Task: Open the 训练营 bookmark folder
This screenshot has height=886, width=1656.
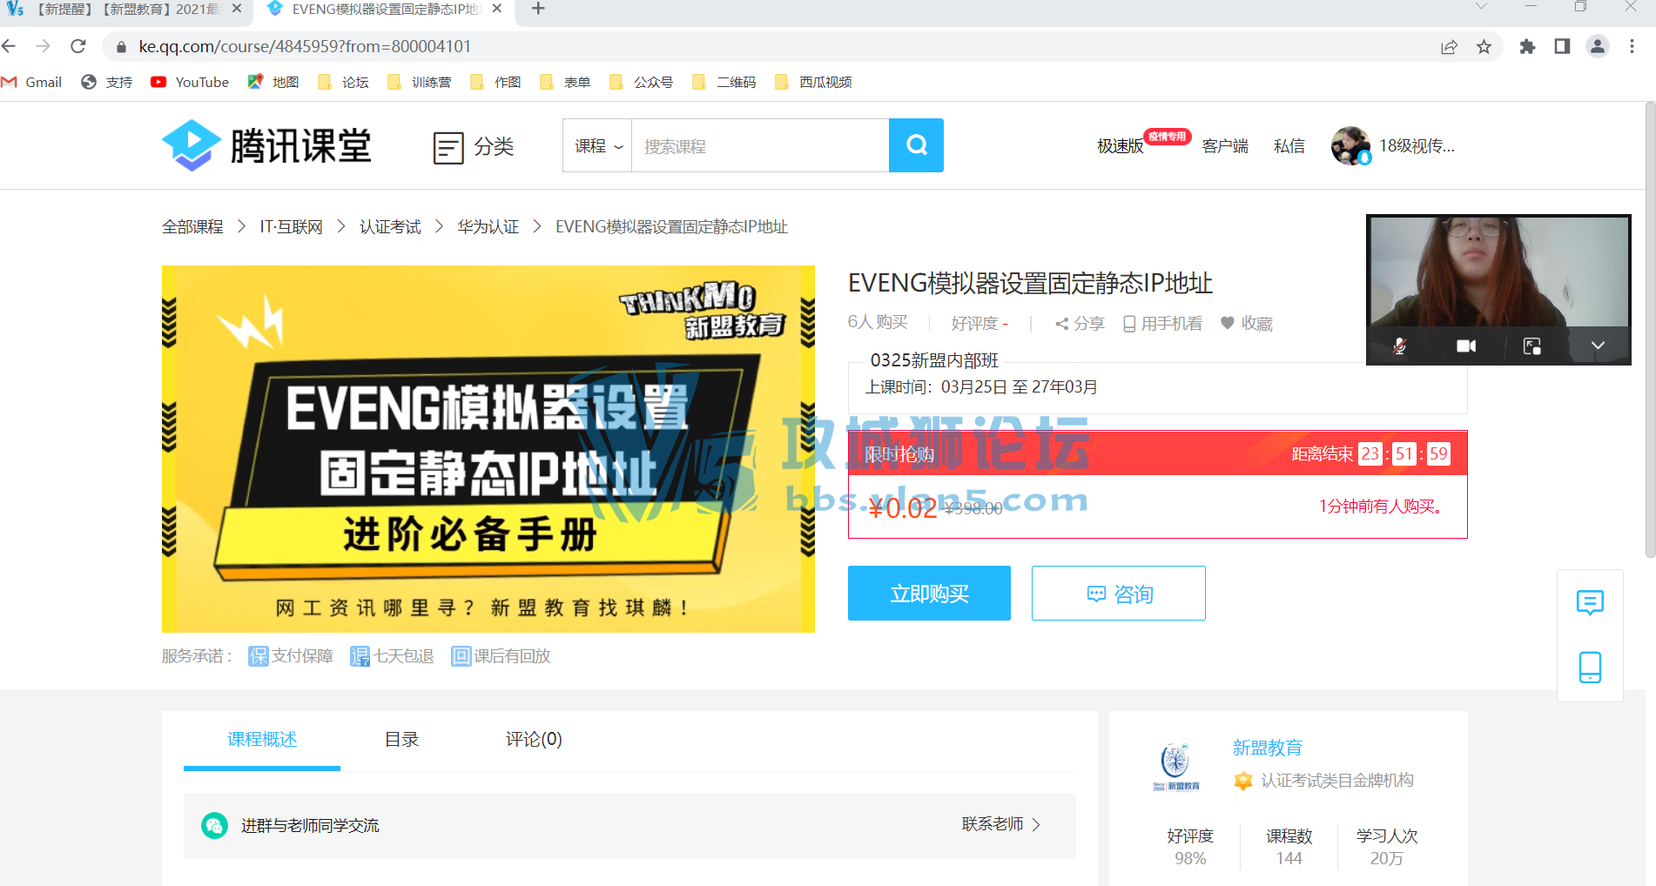Action: pyautogui.click(x=420, y=82)
